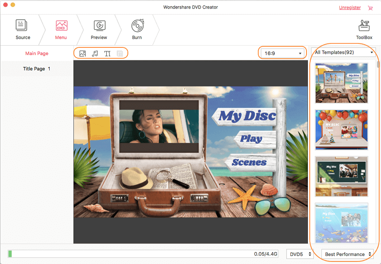The height and width of the screenshot is (264, 381).
Task: Open the Best Performance quality dropdown
Action: point(348,254)
